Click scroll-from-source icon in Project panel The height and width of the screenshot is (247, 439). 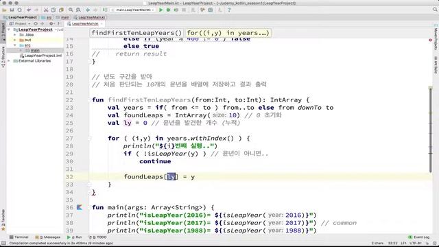click(36, 23)
